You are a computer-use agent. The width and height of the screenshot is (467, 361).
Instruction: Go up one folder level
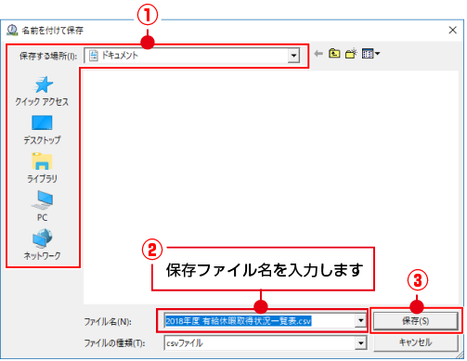coord(334,54)
